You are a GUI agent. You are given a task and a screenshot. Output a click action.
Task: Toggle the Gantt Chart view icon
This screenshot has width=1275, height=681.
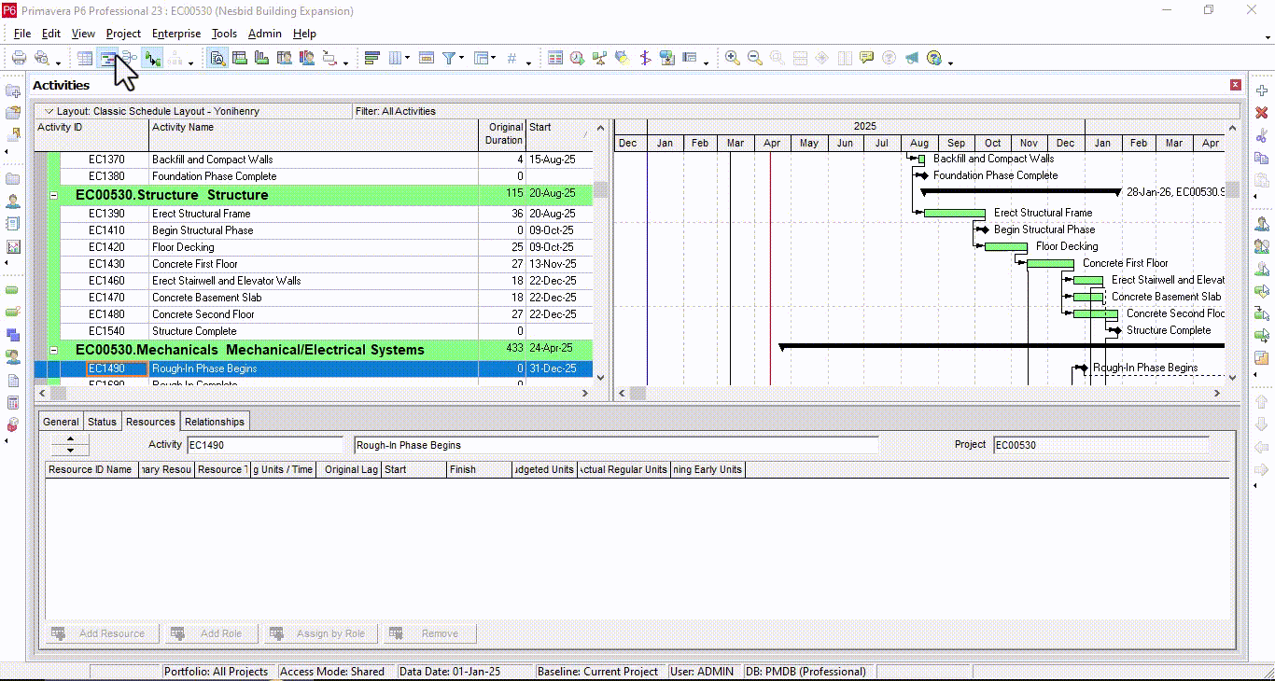coord(107,58)
